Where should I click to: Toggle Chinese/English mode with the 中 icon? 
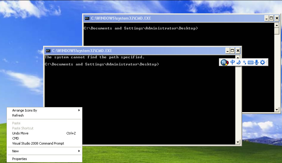232,62
